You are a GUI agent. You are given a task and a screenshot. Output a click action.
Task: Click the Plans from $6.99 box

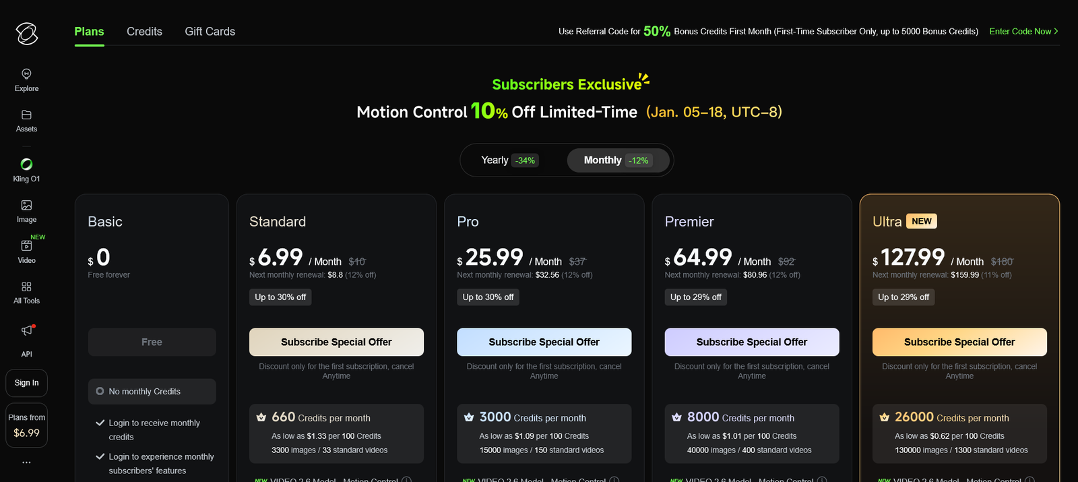tap(27, 425)
